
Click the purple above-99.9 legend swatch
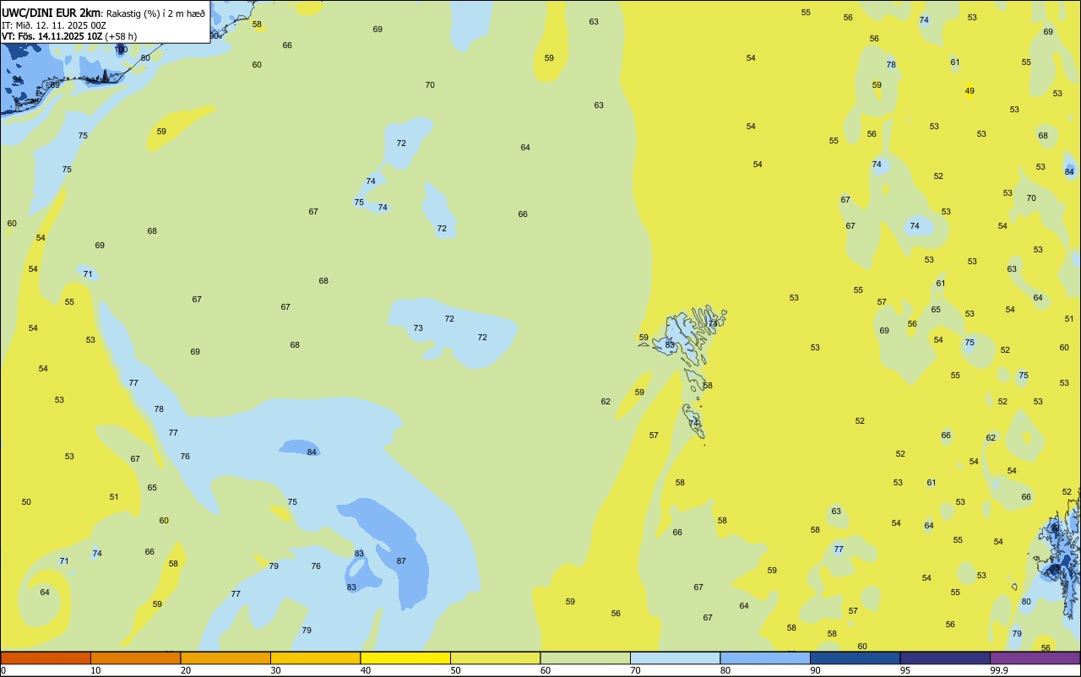click(1035, 658)
